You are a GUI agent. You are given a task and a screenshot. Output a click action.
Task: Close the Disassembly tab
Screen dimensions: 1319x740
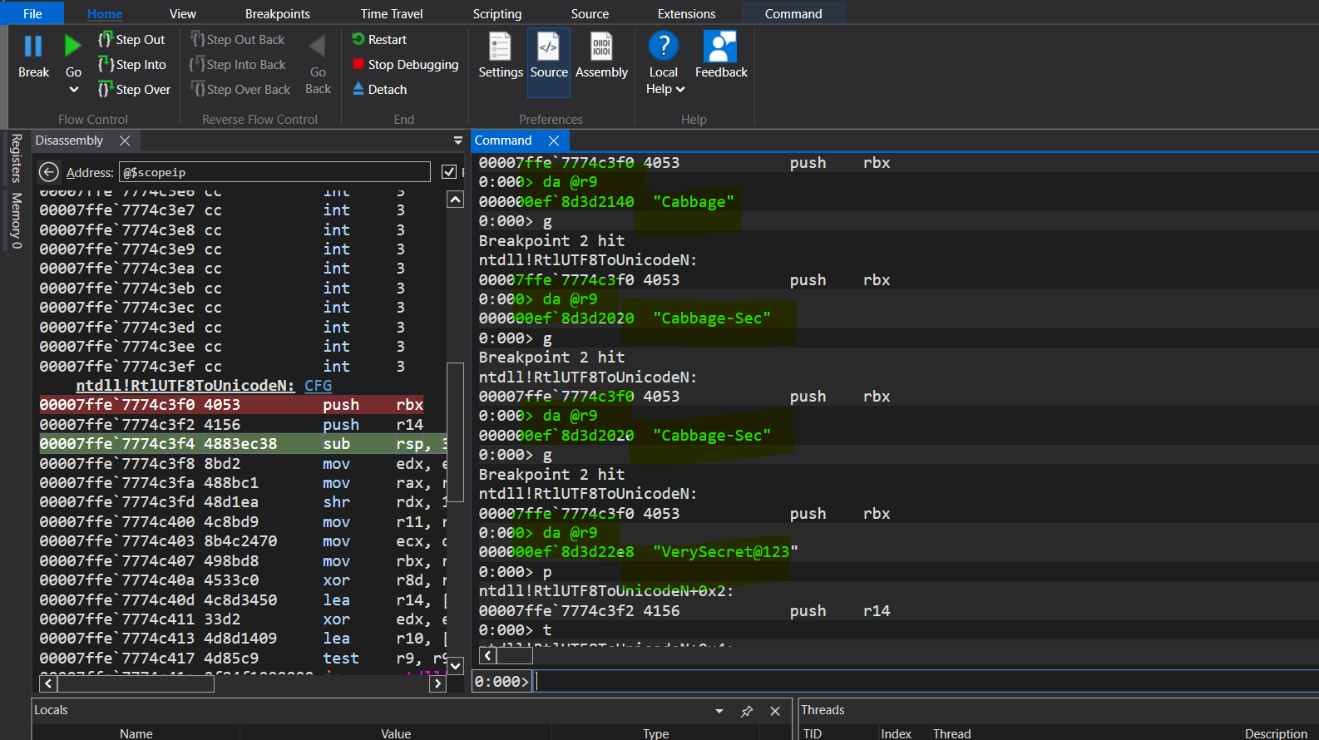(x=125, y=141)
